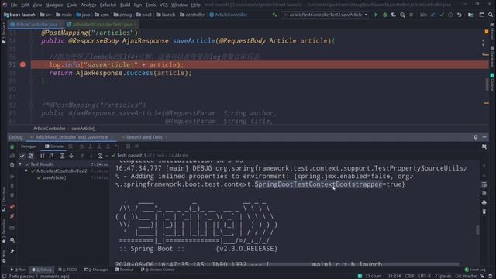The image size is (496, 279).
Task: Switch to the ArticleRestControllerTest2.java editor tab
Action: tap(102, 24)
